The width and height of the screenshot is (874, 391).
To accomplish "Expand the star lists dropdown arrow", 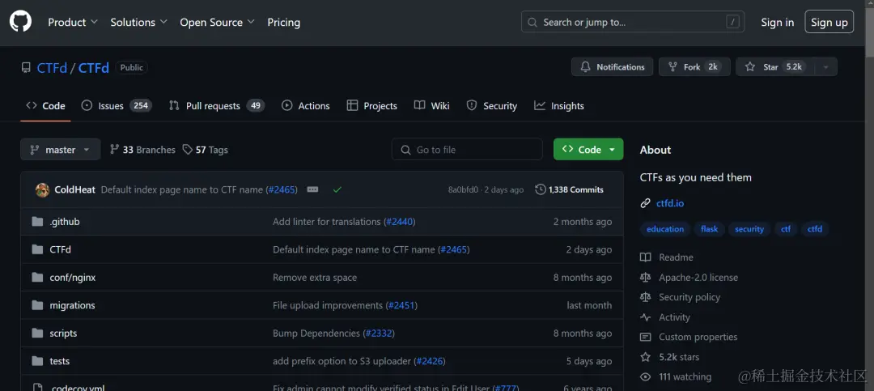I will (x=825, y=67).
